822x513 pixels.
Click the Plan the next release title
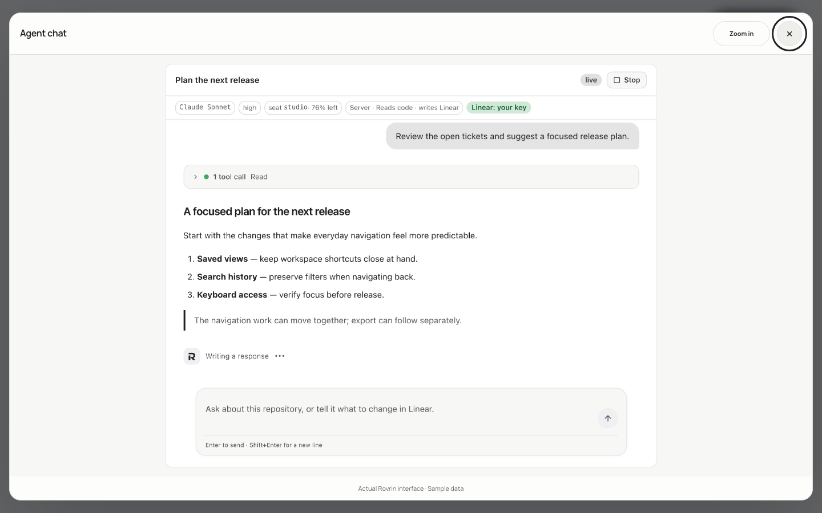pyautogui.click(x=217, y=80)
